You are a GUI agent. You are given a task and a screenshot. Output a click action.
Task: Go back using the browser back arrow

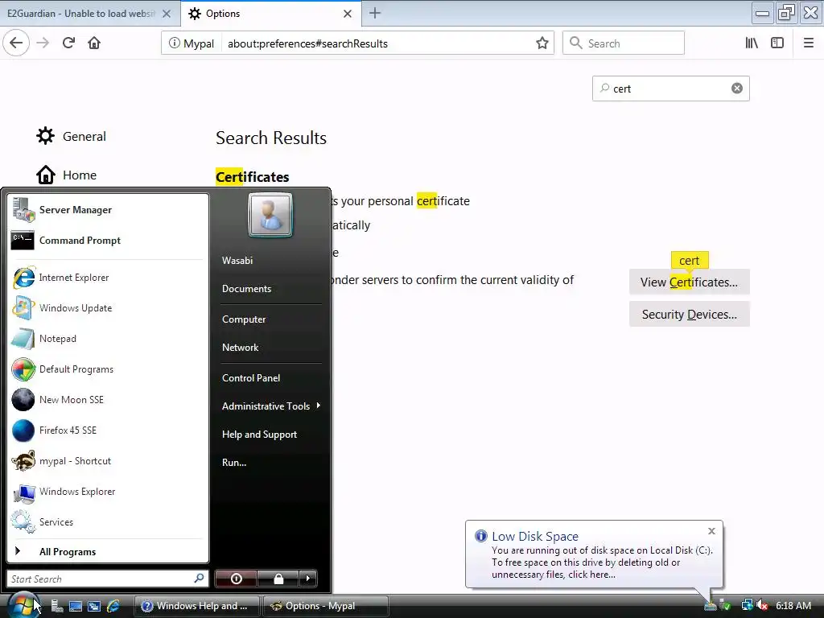[16, 43]
